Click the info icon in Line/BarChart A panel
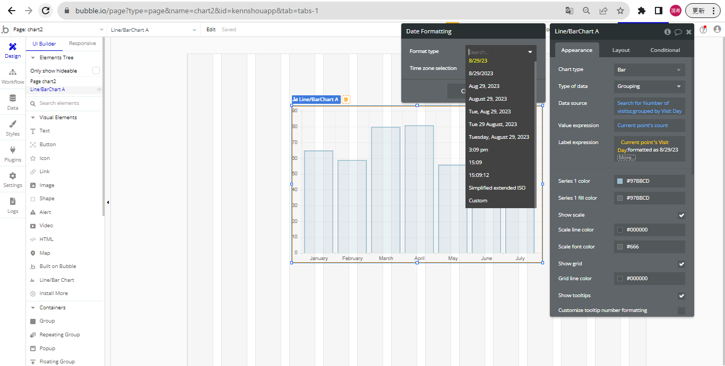The width and height of the screenshot is (725, 366). click(x=668, y=32)
